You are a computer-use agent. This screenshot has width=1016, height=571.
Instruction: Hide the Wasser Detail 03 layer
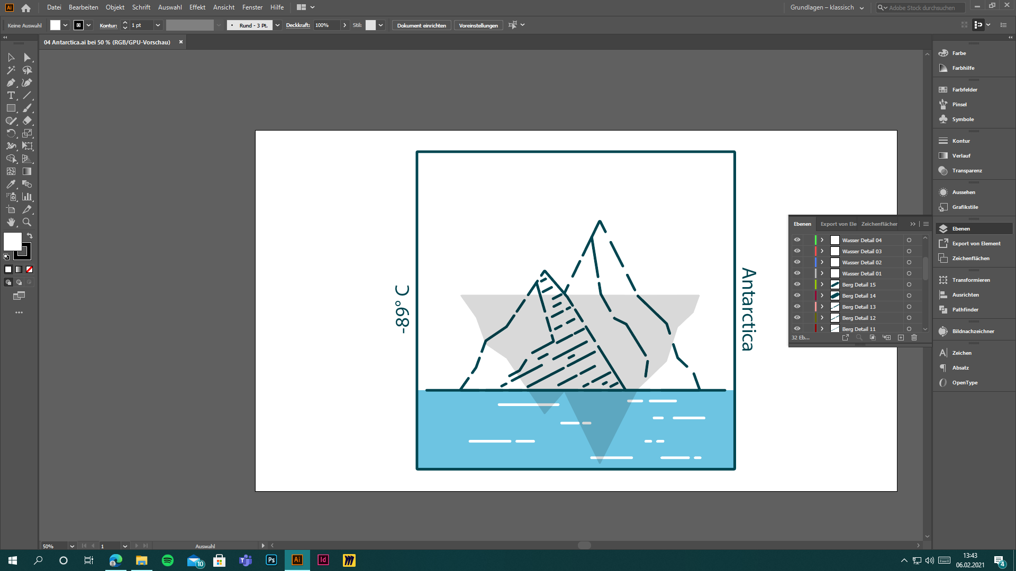[797, 251]
